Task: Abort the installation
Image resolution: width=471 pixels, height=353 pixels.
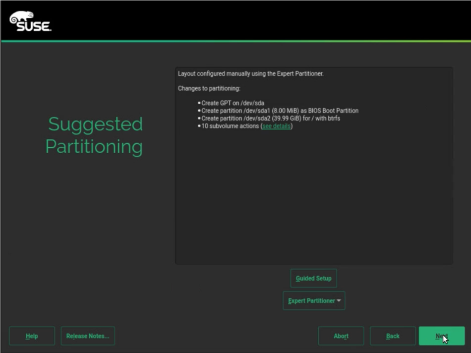Action: 341,336
